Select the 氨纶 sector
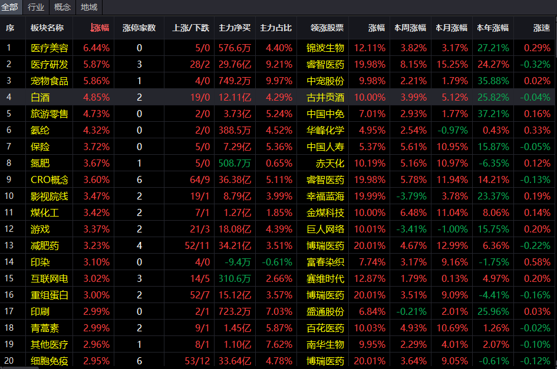557x369 pixels. [x=40, y=130]
